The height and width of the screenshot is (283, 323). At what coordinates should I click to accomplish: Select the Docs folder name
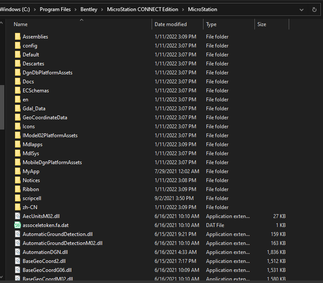coord(28,82)
